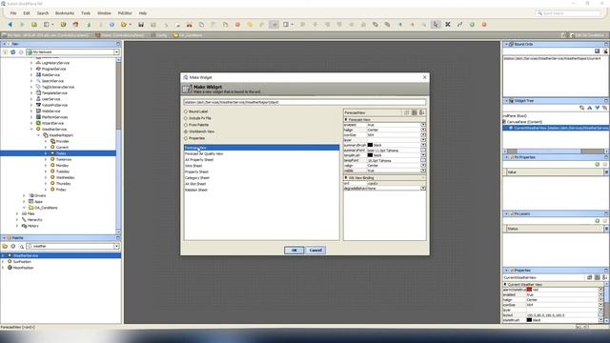Select the Current node under WeatherReport
Image resolution: width=610 pixels, height=343 pixels.
point(62,148)
